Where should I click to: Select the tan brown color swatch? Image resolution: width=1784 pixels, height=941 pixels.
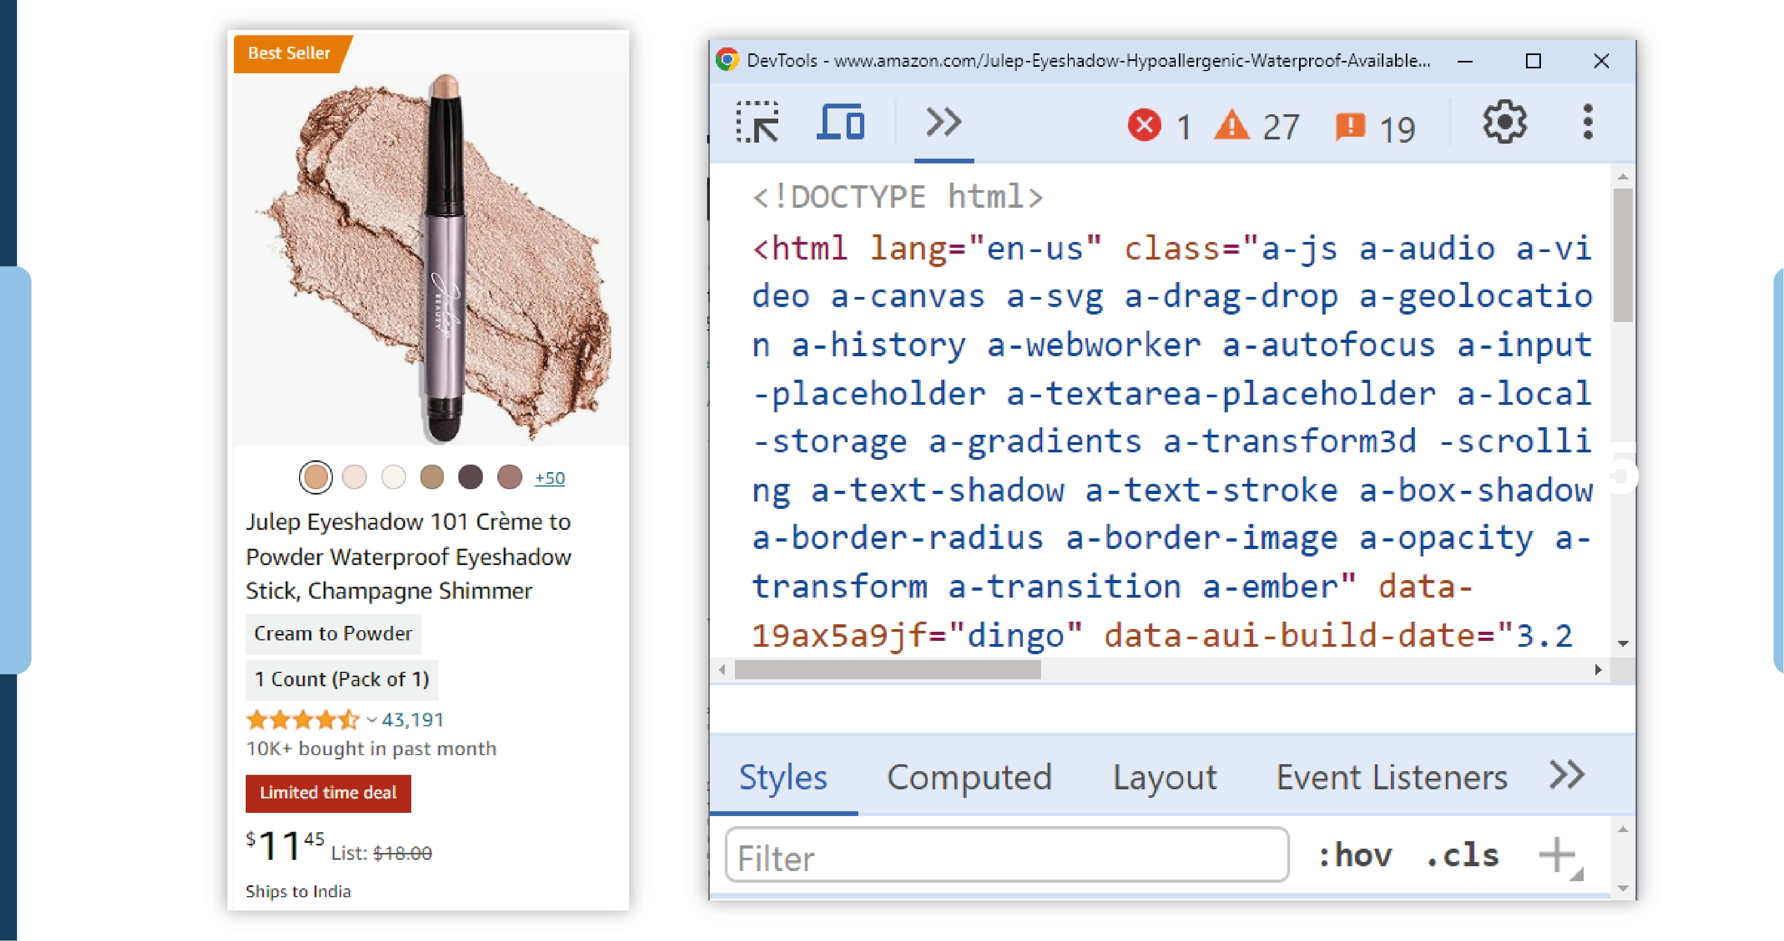(432, 477)
